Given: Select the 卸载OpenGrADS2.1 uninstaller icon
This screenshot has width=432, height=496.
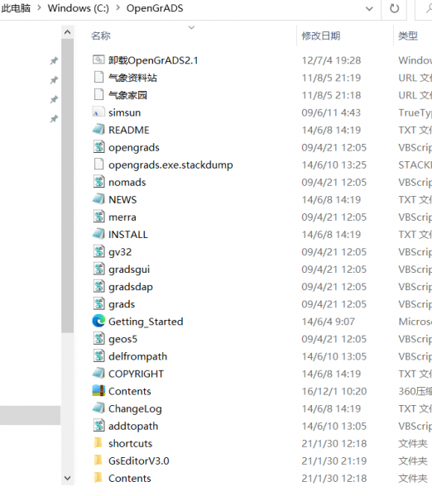Looking at the screenshot, I should click(x=98, y=60).
